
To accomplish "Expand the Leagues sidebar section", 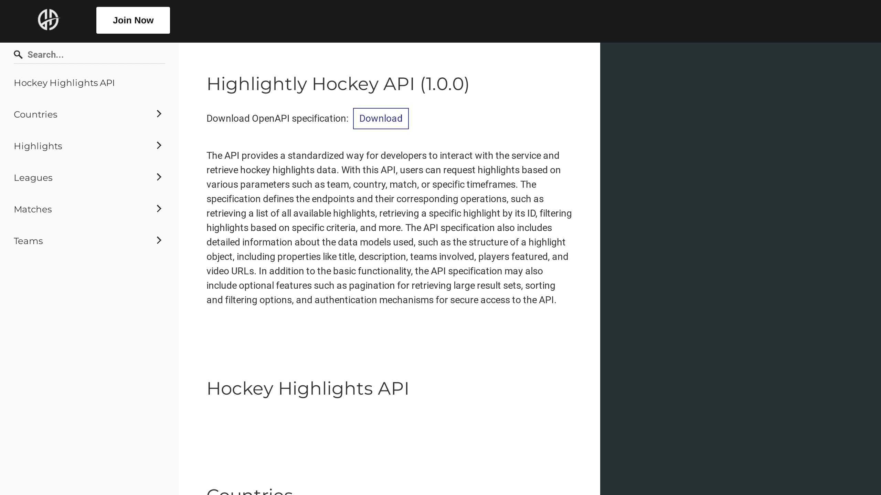I will (x=159, y=177).
